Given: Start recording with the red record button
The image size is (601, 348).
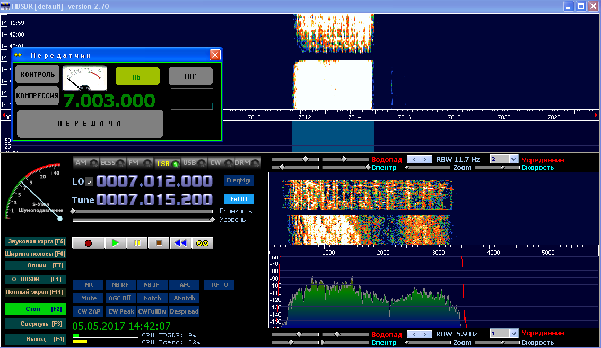Looking at the screenshot, I should pyautogui.click(x=88, y=243).
